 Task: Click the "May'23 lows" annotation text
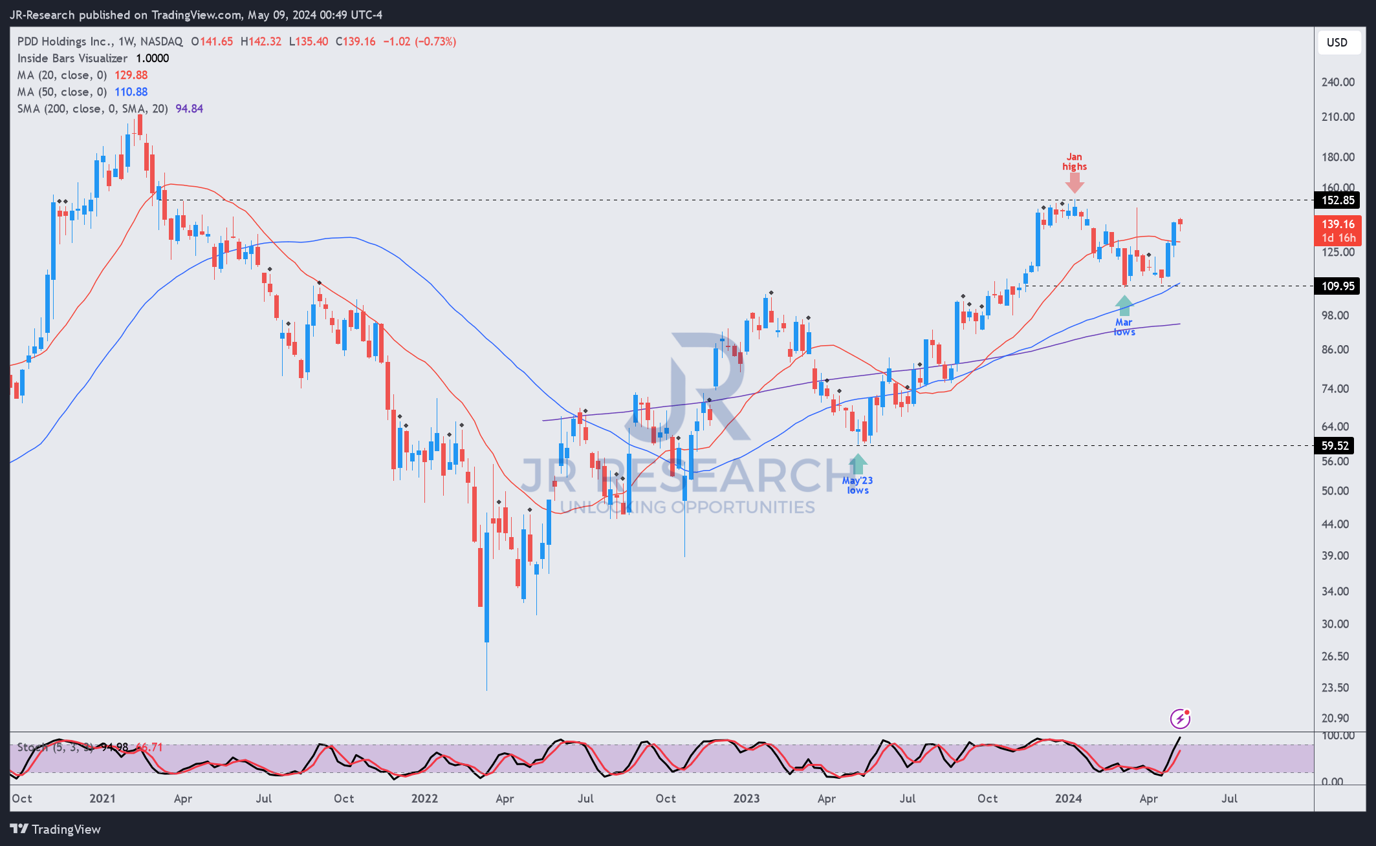pos(857,485)
